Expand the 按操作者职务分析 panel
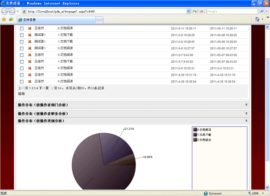This screenshot has width=270, height=196. (246, 114)
